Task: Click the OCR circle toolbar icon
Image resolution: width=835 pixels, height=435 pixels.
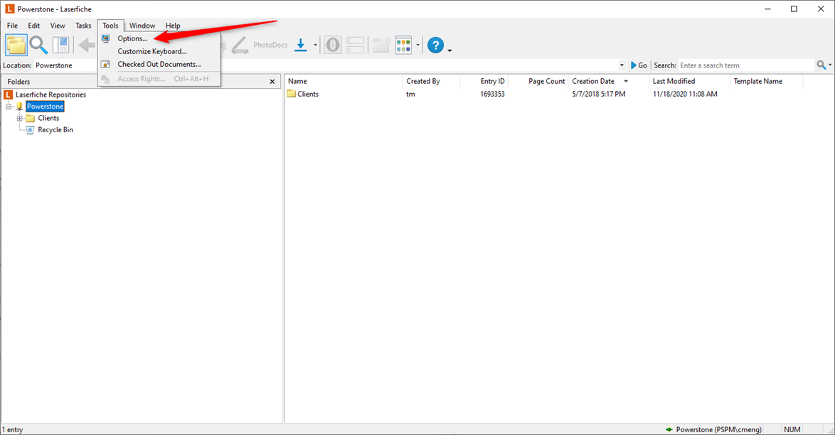Action: point(333,45)
